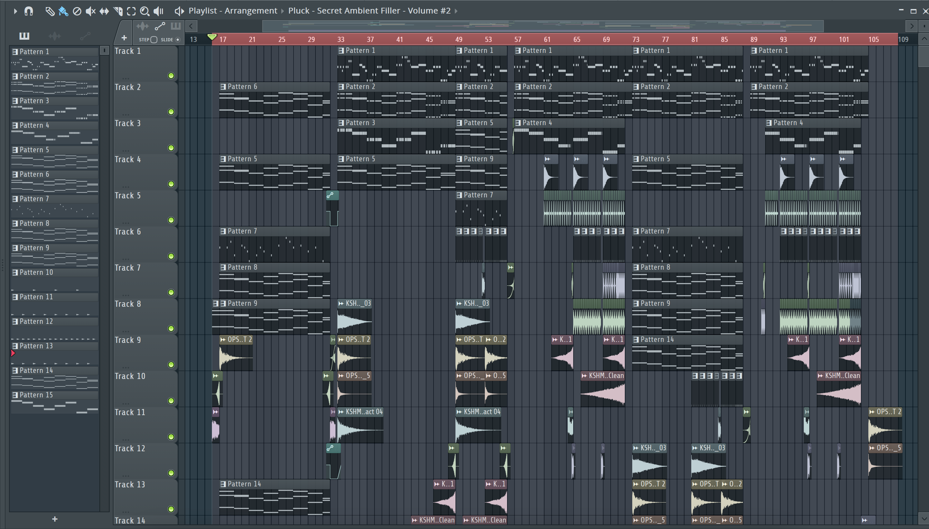This screenshot has height=529, width=929.
Task: Open Pattern 3 clip menu on Track 3
Action: 341,123
